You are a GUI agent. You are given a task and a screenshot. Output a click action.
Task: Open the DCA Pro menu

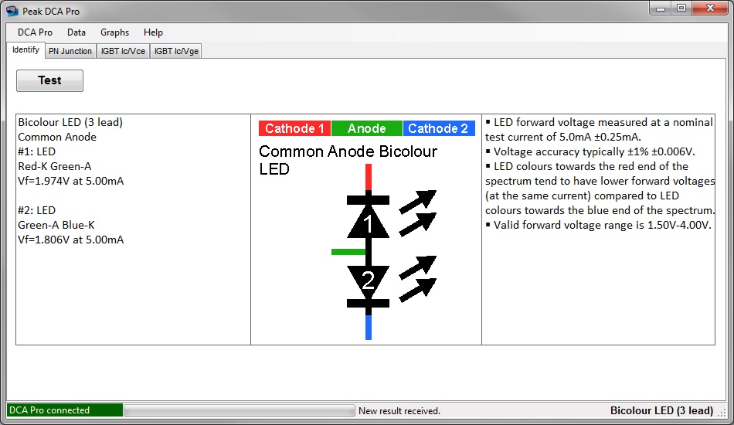35,32
